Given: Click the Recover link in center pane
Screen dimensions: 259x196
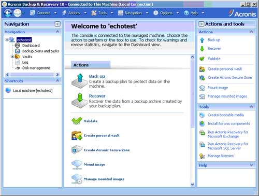Looking at the screenshot, I should click(x=97, y=96).
